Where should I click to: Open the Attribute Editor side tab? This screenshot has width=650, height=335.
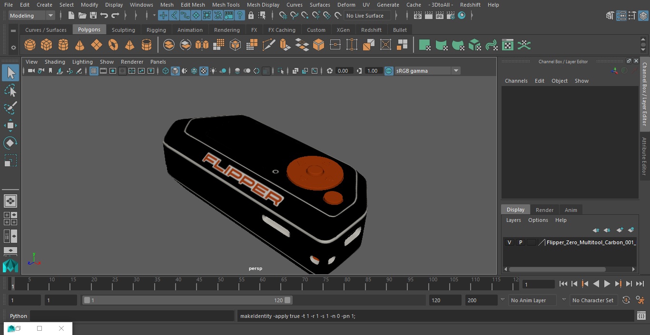click(644, 157)
